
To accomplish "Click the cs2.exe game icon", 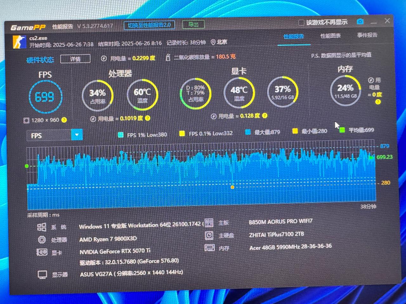I will pyautogui.click(x=19, y=42).
